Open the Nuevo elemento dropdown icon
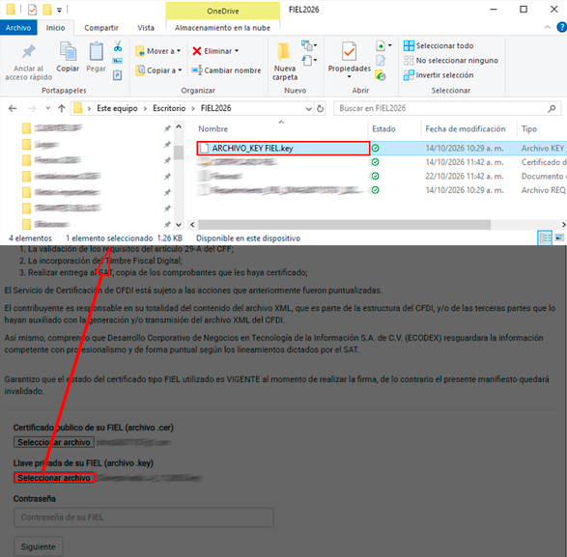This screenshot has height=557, width=567. (309, 45)
